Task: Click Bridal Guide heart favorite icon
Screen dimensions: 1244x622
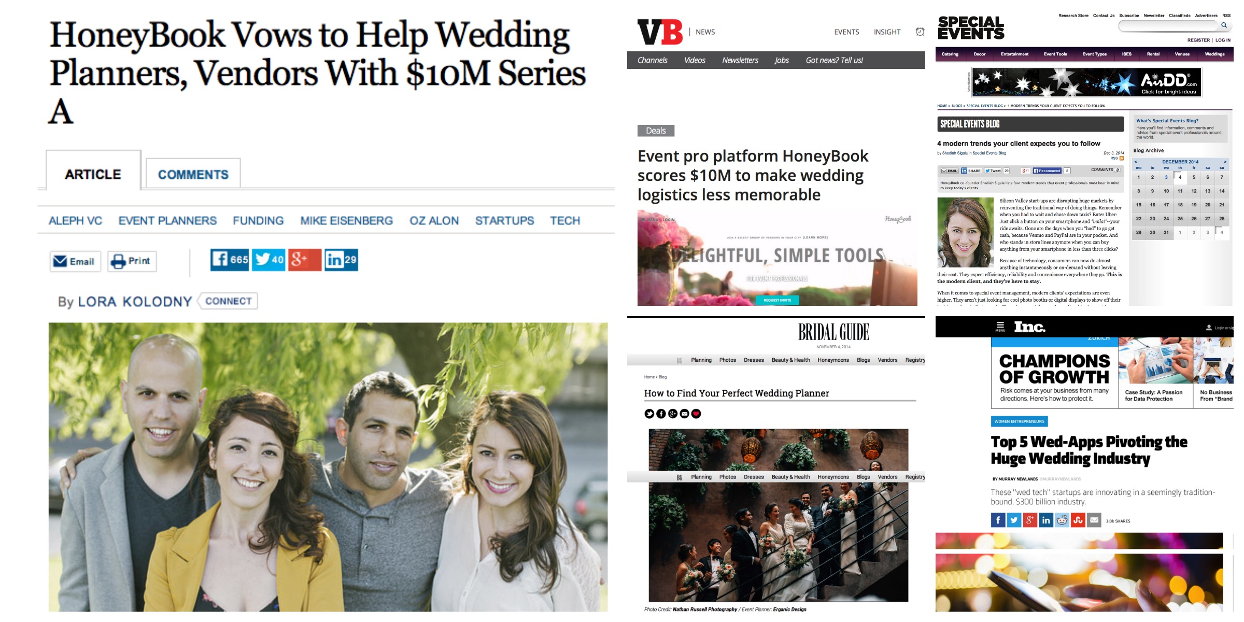Action: tap(696, 414)
